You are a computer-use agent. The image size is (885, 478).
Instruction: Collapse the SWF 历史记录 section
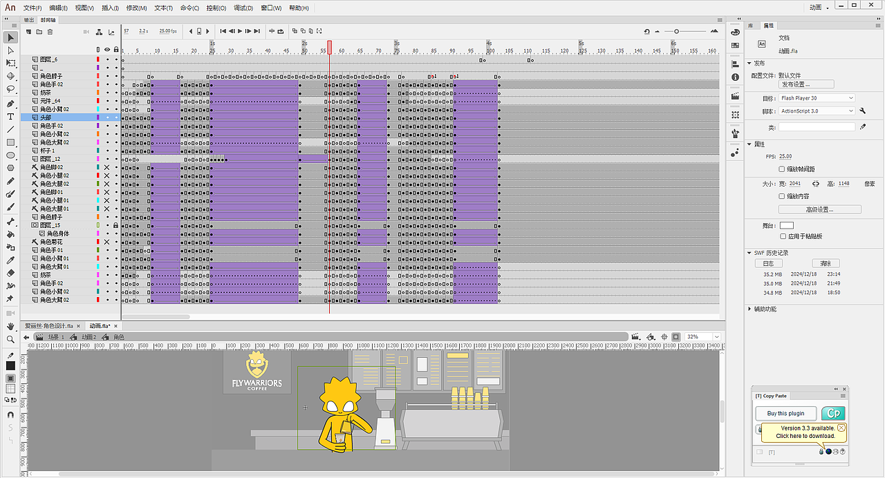749,253
